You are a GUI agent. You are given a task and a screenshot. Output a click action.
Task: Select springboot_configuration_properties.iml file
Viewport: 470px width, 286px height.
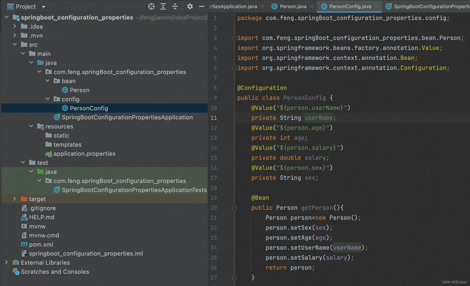click(86, 253)
